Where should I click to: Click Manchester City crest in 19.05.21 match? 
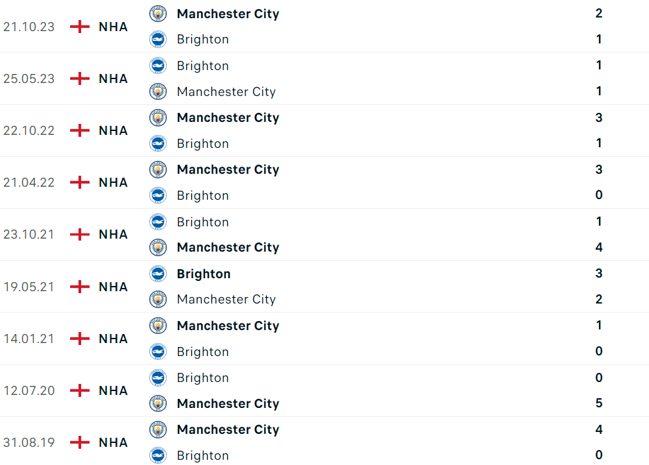(x=158, y=299)
